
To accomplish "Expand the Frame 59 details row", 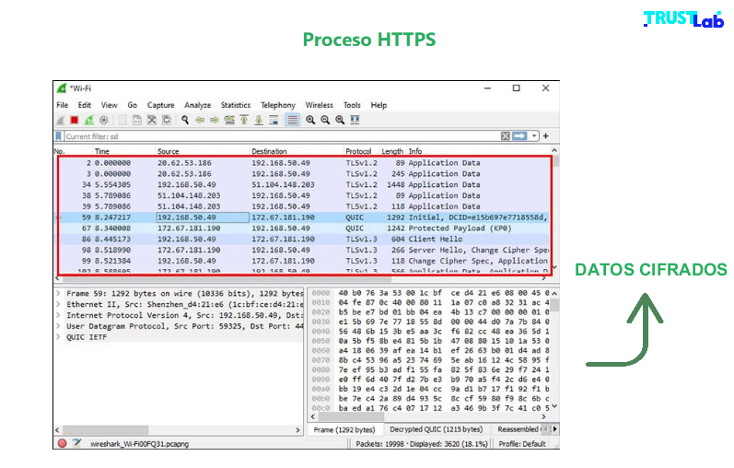I will [x=58, y=293].
